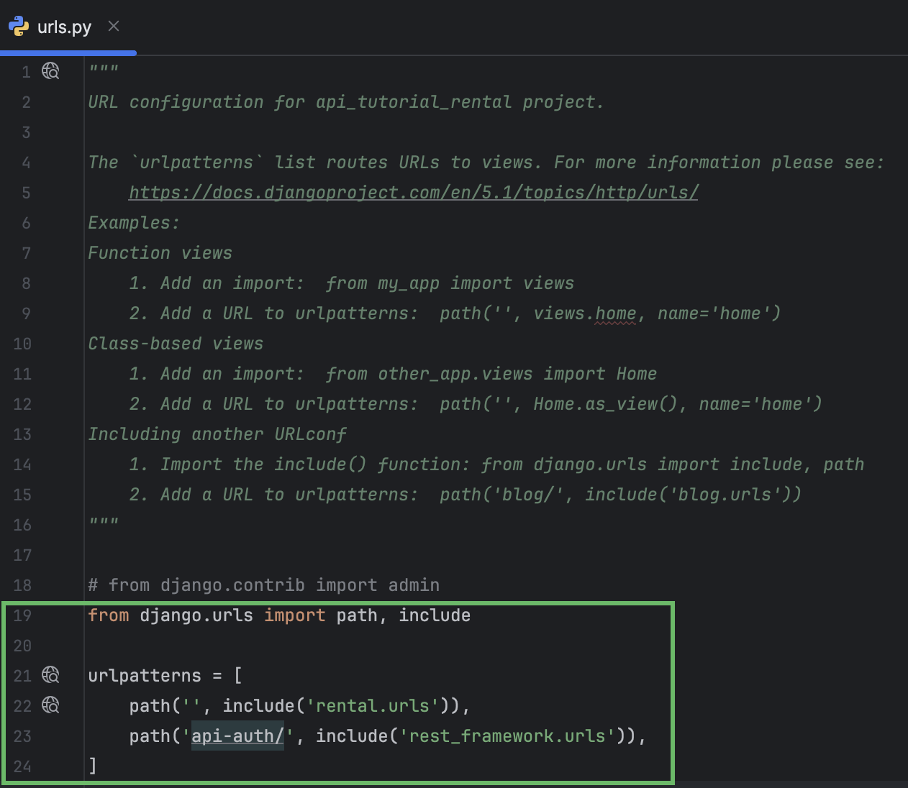Click the globe gutter icon beside line 1

[x=50, y=71]
